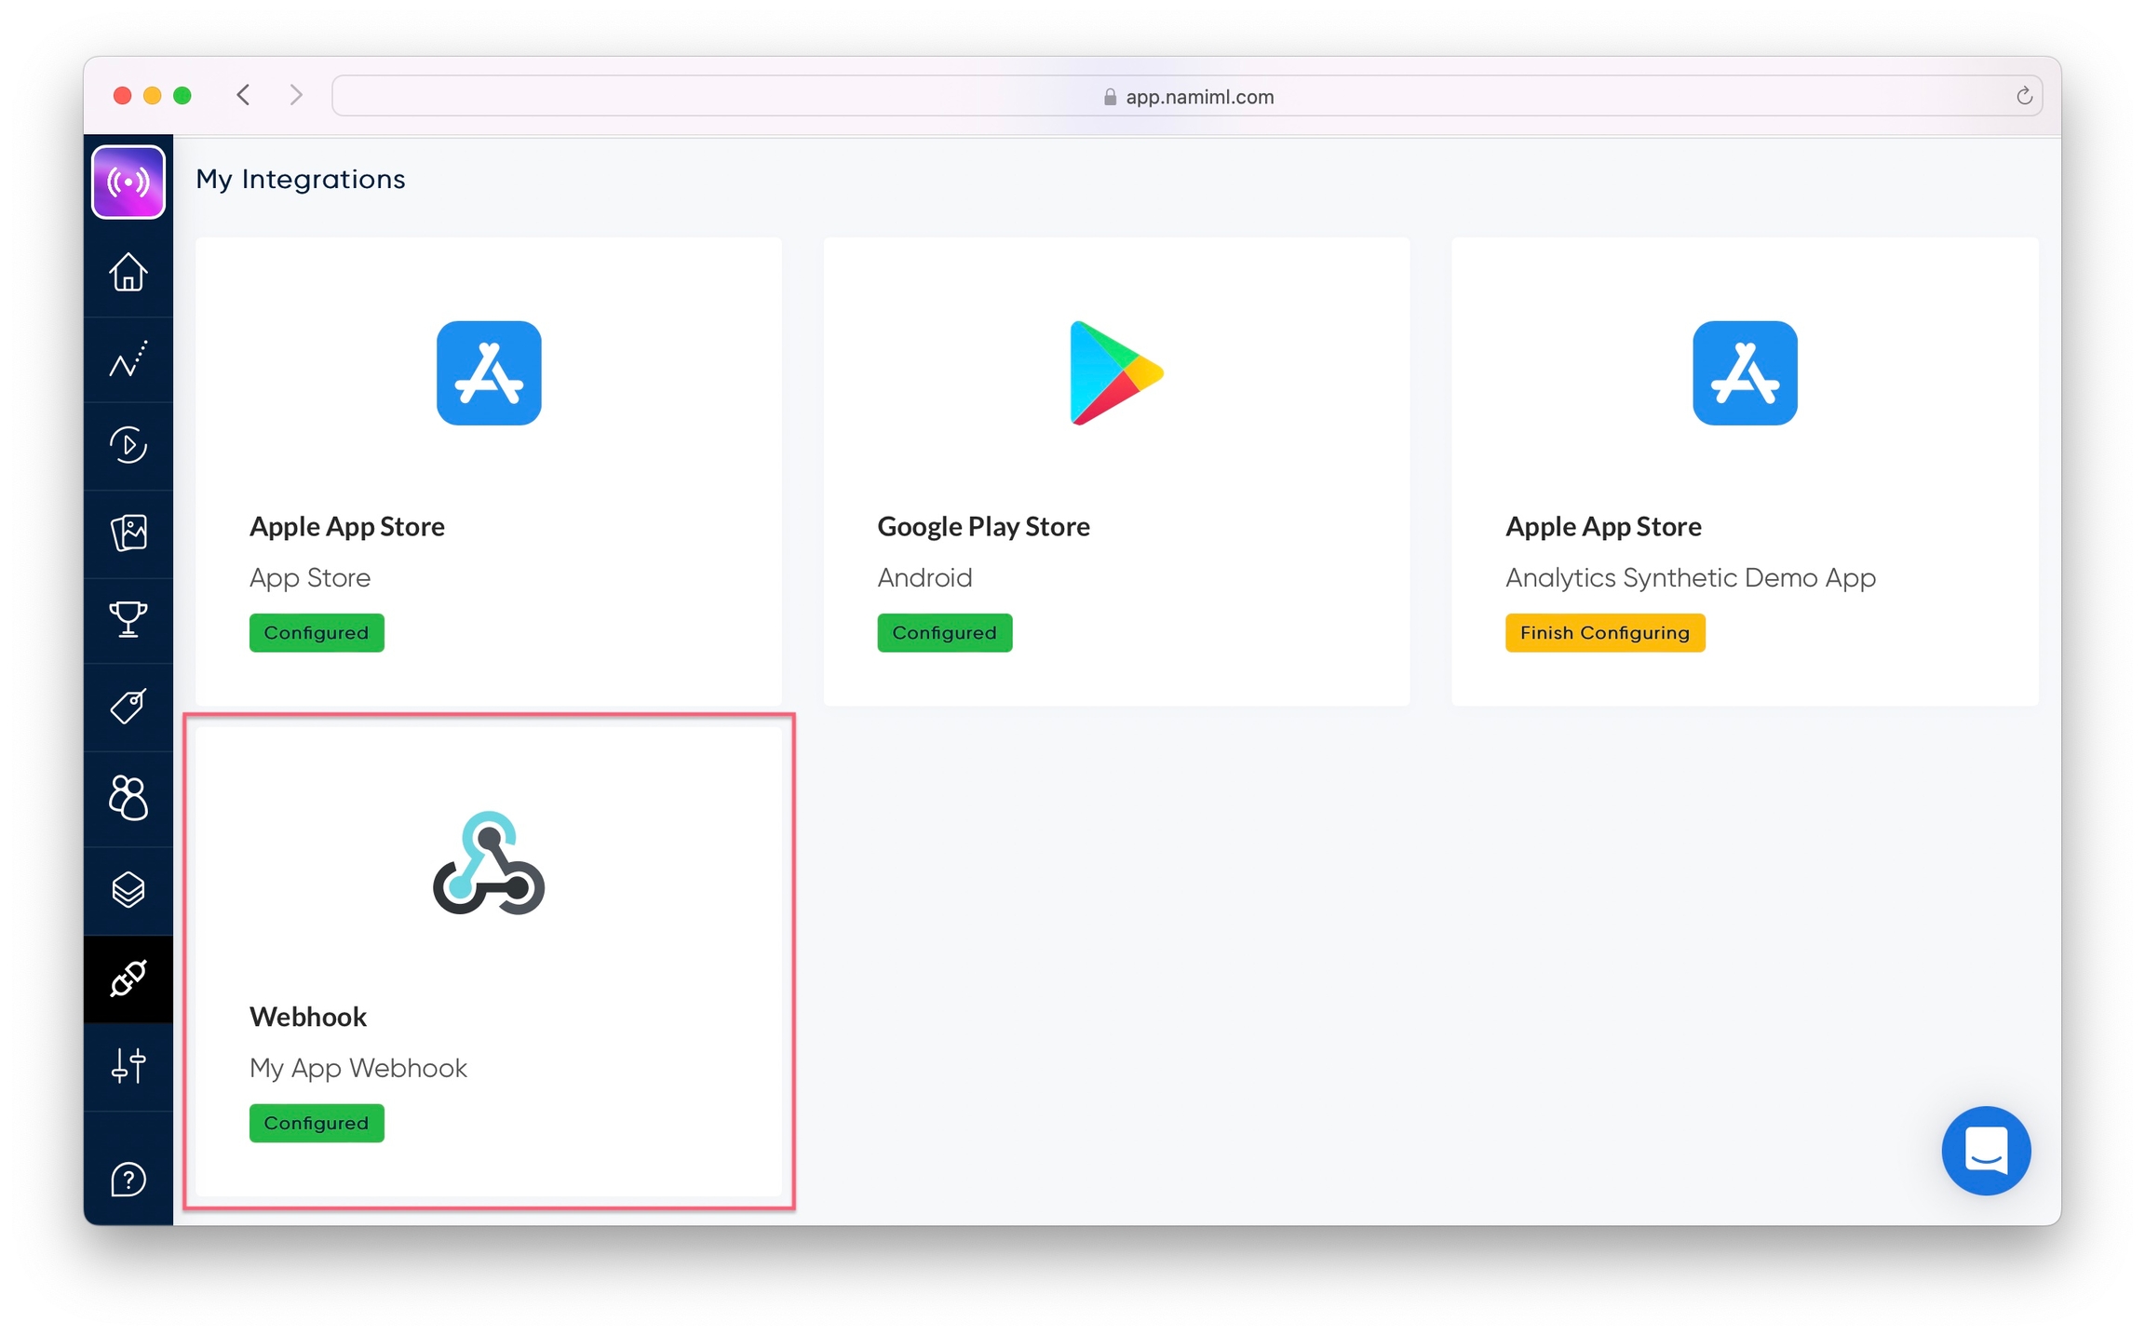Open the Nami app logo icon

128,182
